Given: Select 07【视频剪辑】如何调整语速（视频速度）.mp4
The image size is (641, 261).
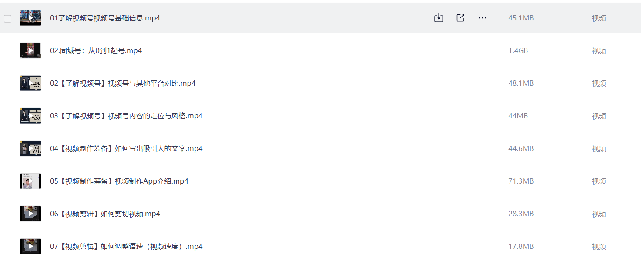Looking at the screenshot, I should [126, 247].
